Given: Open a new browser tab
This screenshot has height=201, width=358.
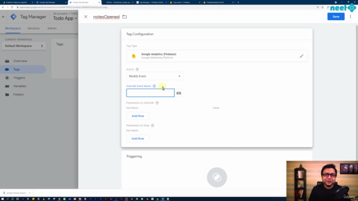Looking at the screenshot, I should [x=238, y=2].
